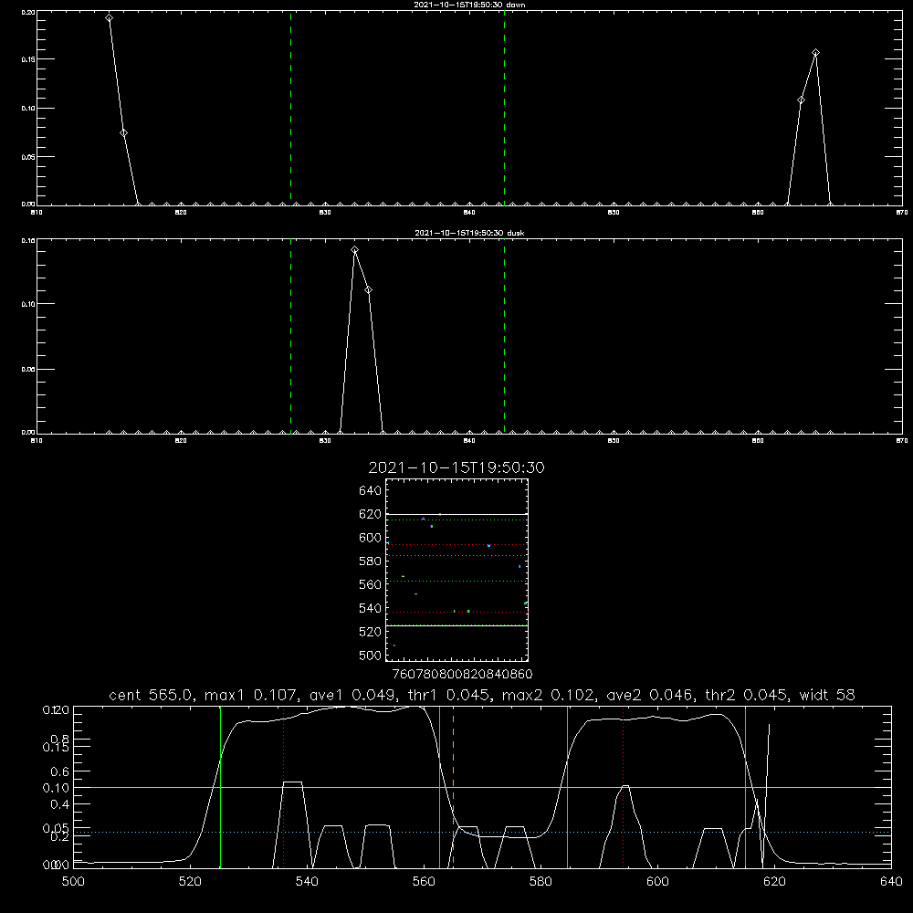Click the upper solid white line in the image plot

pos(456,514)
